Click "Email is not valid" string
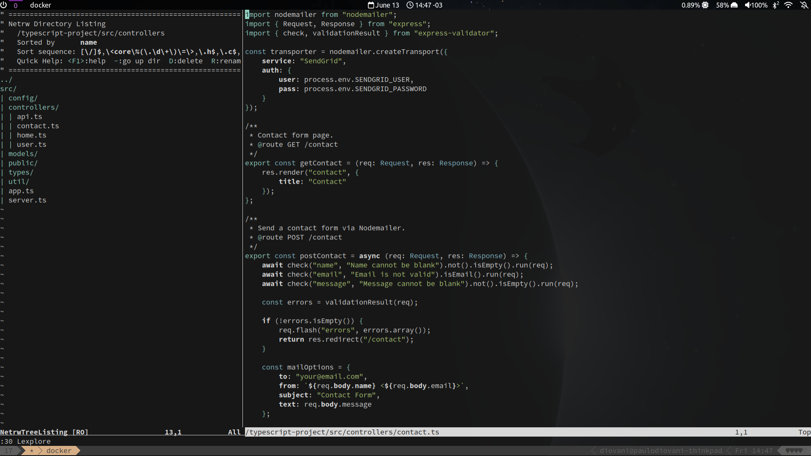Image resolution: width=811 pixels, height=456 pixels. coord(393,275)
